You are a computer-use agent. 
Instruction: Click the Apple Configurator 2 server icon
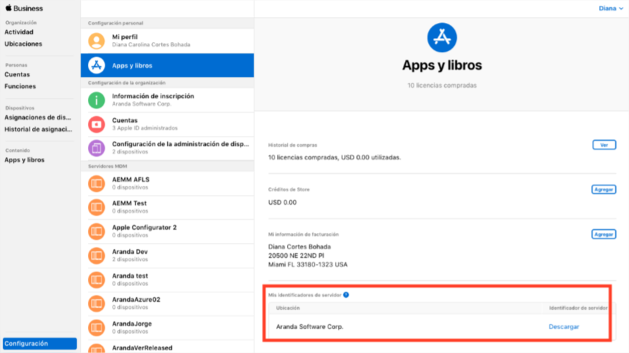tap(96, 232)
